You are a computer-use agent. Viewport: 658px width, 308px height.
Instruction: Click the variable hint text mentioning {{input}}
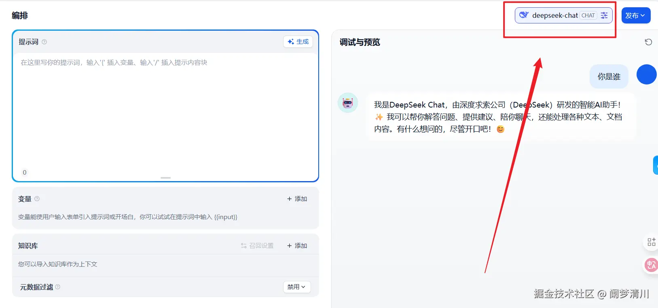(127, 217)
